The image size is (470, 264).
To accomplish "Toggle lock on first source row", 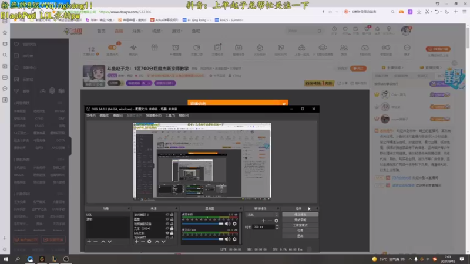I will (x=172, y=215).
